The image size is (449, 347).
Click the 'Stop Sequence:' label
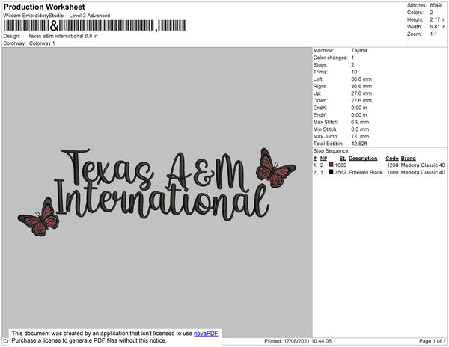(x=332, y=151)
